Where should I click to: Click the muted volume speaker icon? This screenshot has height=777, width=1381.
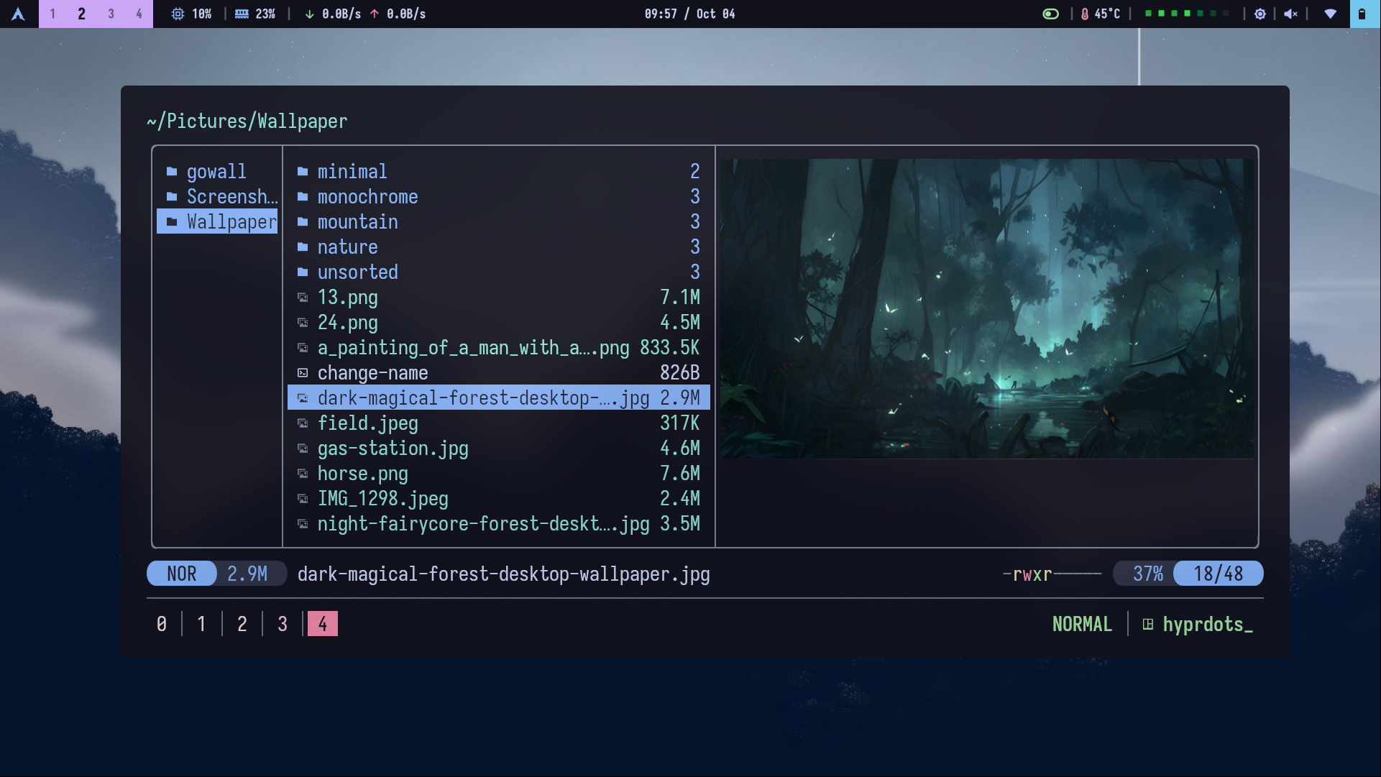pos(1291,14)
